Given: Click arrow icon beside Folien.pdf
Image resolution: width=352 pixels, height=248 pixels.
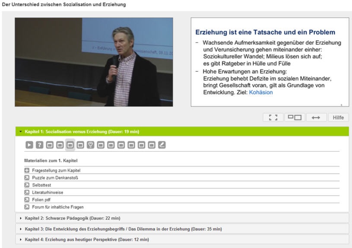Looking at the screenshot, I should click(x=27, y=200).
